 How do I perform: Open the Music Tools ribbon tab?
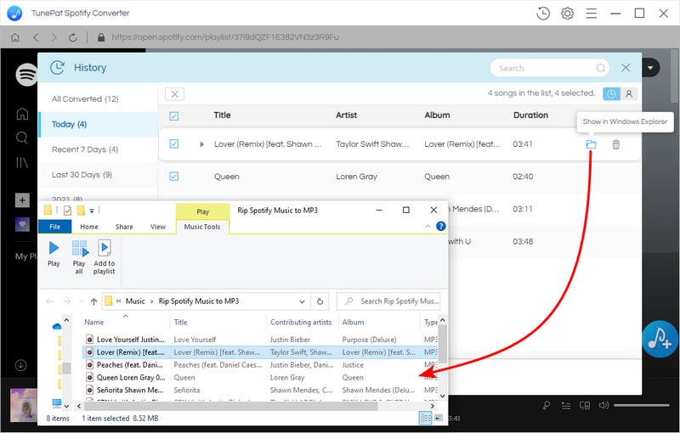point(202,227)
